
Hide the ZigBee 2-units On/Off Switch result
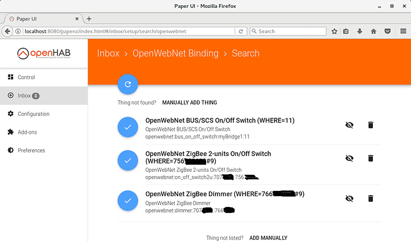coord(350,158)
